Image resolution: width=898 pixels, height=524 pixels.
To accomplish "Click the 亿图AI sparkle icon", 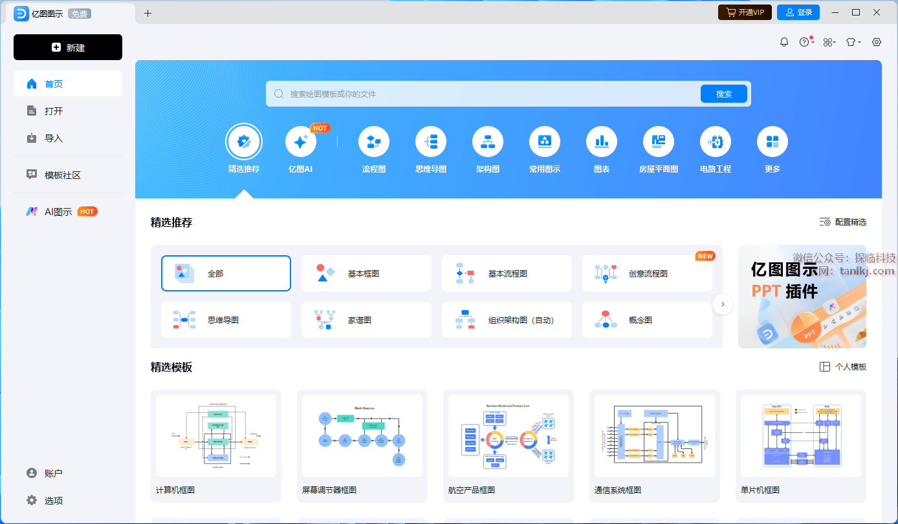I will click(x=301, y=142).
